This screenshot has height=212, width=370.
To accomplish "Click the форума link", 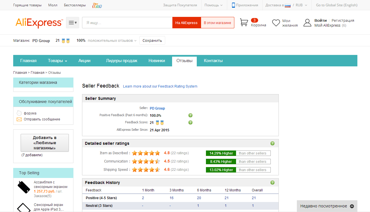I will point(30,113).
